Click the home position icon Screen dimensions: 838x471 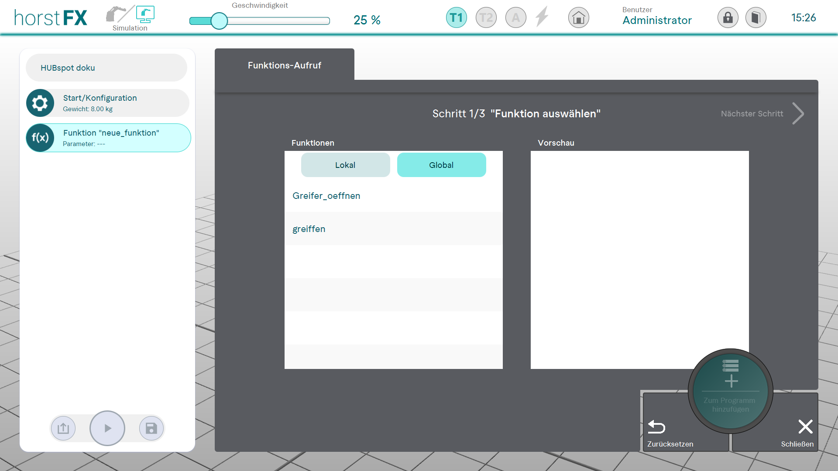[578, 18]
